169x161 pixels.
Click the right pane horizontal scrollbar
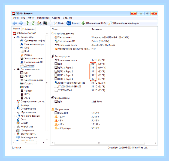pyautogui.click(x=99, y=143)
